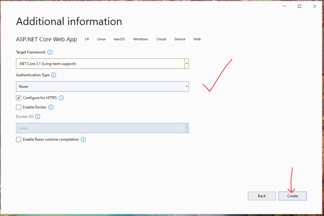Click the Target Framework label
The width and height of the screenshot is (324, 216).
tap(31, 52)
